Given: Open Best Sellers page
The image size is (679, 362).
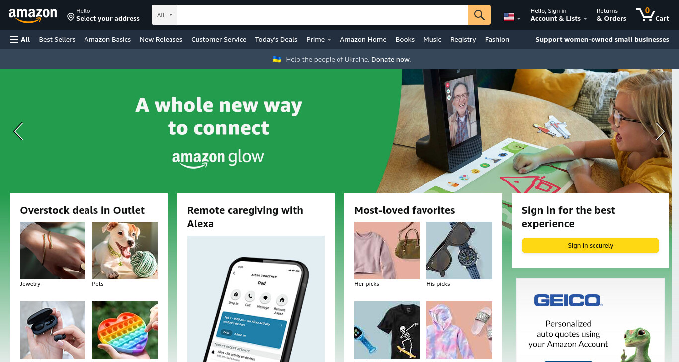Looking at the screenshot, I should point(57,39).
